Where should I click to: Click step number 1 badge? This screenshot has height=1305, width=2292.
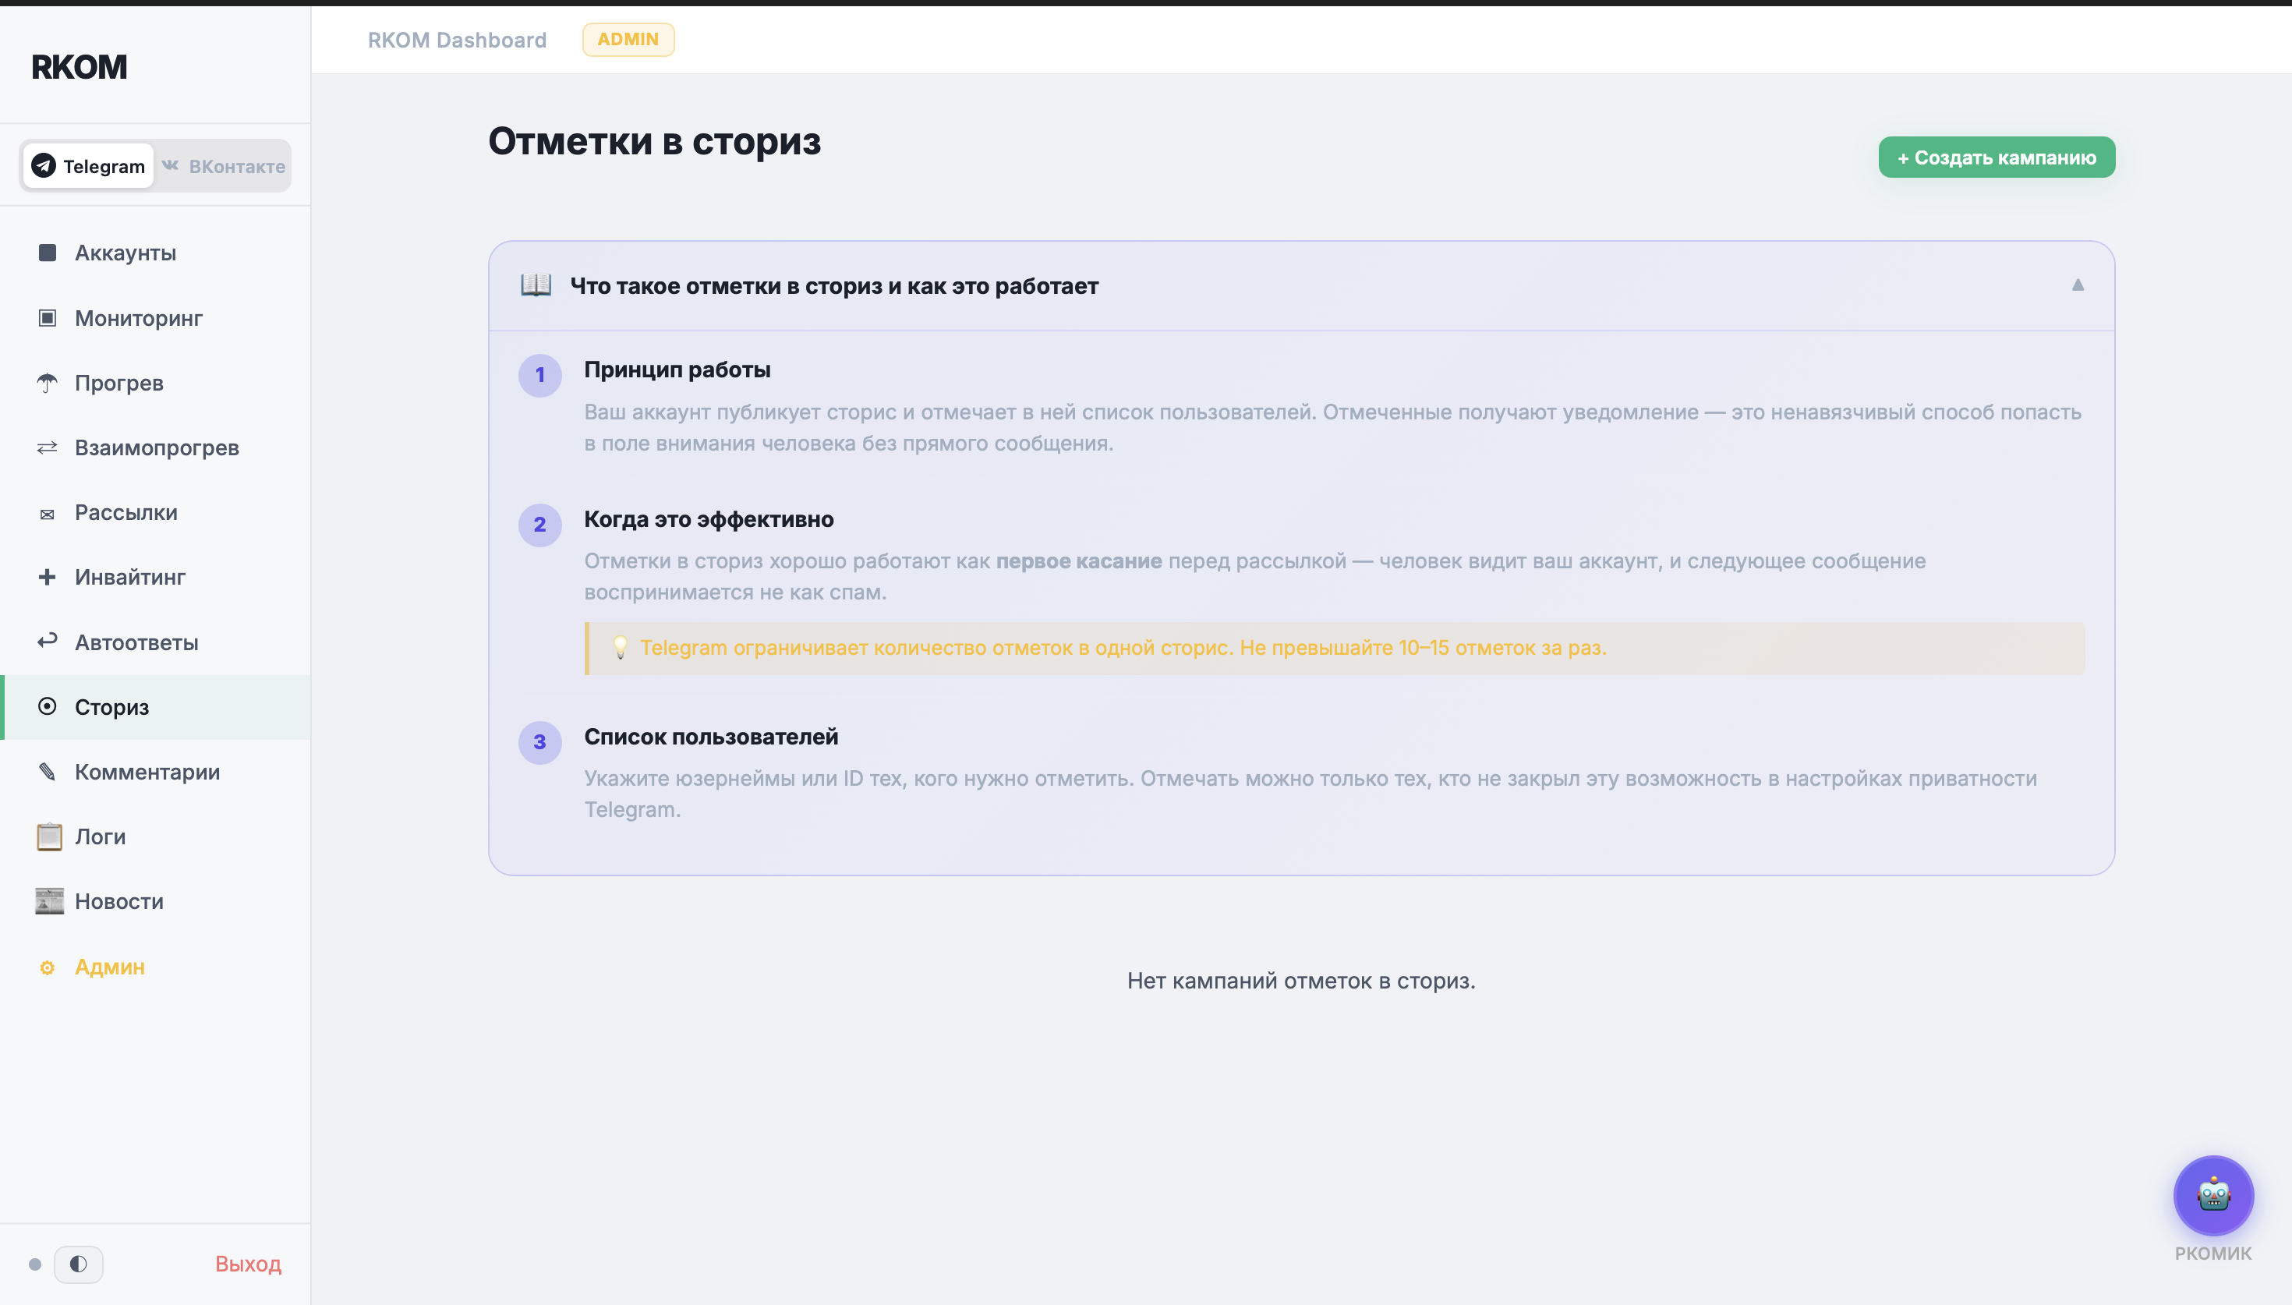click(x=540, y=375)
